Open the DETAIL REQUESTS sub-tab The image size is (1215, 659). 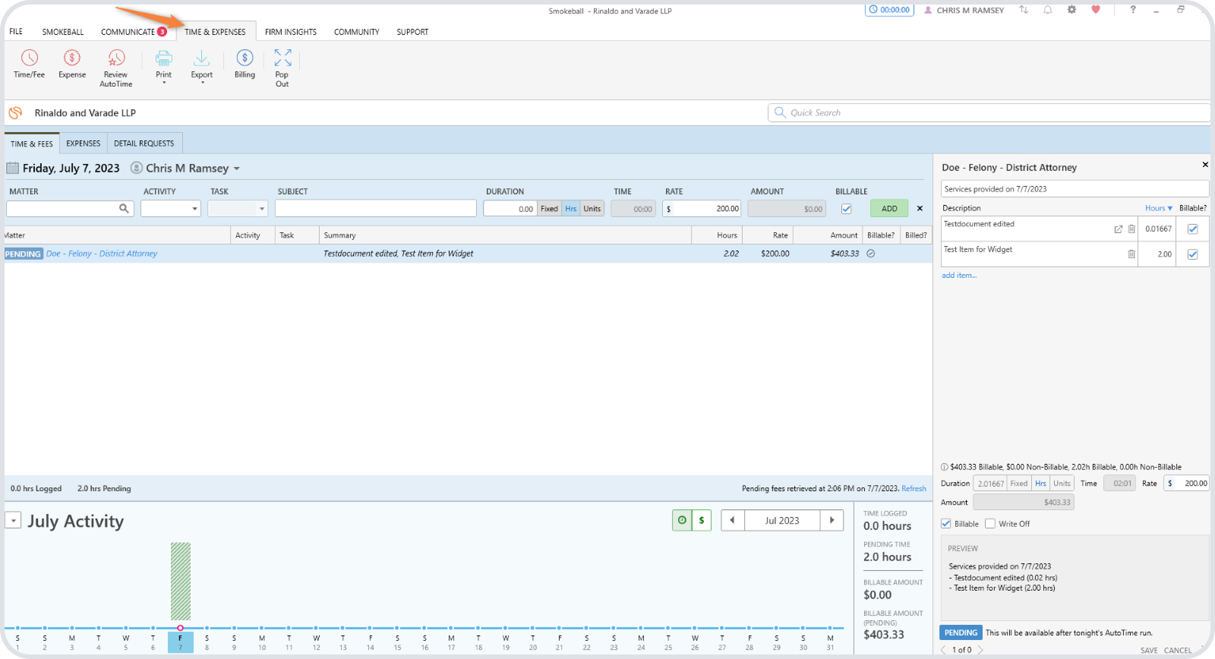click(144, 143)
